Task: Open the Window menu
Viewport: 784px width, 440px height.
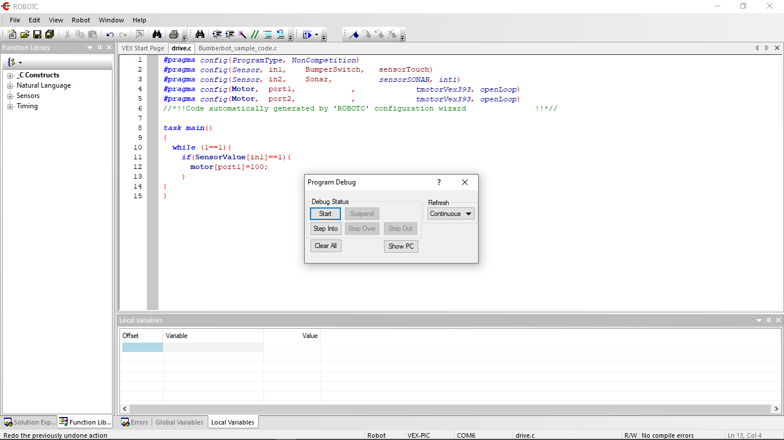Action: click(x=111, y=20)
